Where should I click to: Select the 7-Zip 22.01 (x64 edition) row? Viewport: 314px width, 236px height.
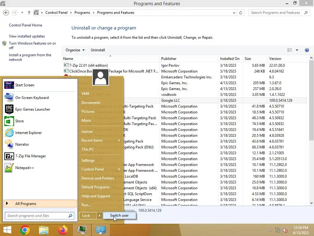pos(184,65)
